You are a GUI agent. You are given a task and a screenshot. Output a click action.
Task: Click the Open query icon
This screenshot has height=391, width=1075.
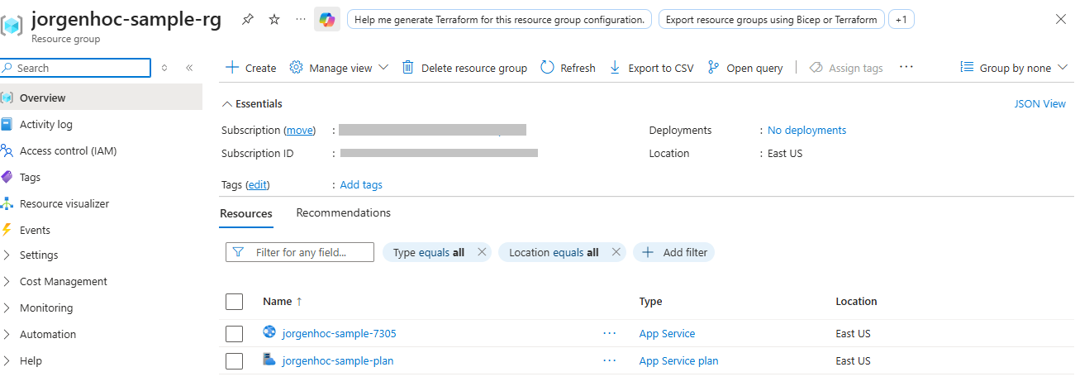point(714,68)
